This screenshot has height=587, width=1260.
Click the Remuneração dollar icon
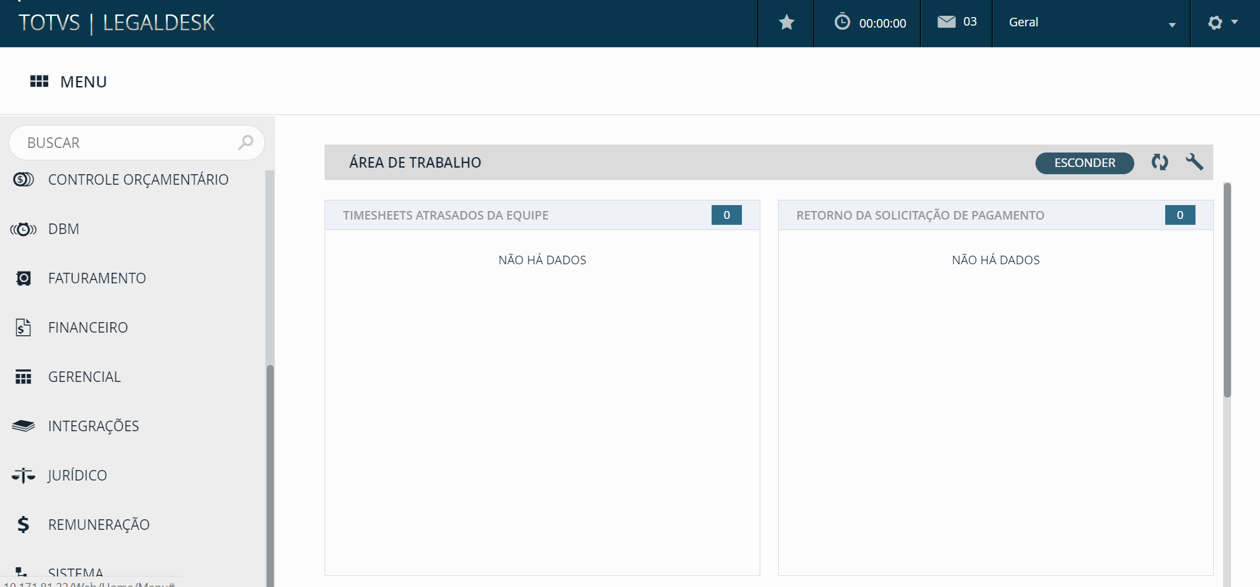coord(24,525)
